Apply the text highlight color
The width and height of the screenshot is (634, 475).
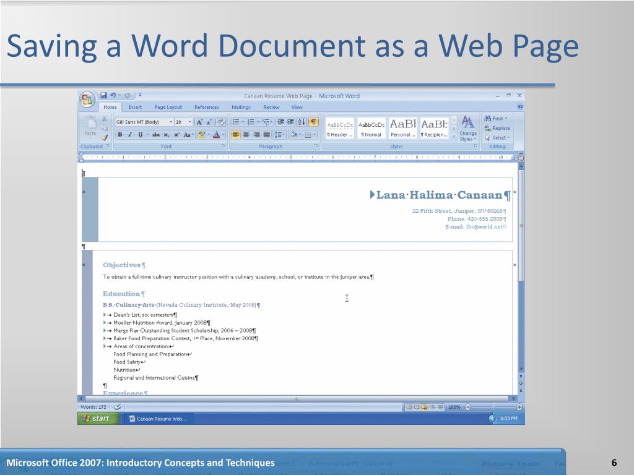click(202, 134)
